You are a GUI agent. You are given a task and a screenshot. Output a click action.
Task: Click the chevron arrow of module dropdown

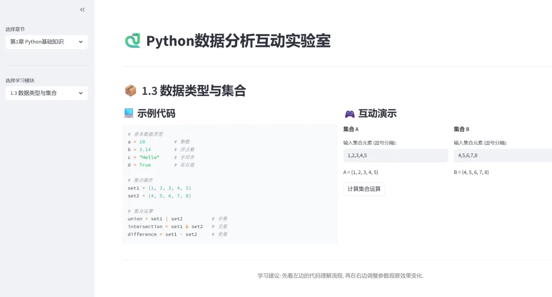pyautogui.click(x=81, y=93)
